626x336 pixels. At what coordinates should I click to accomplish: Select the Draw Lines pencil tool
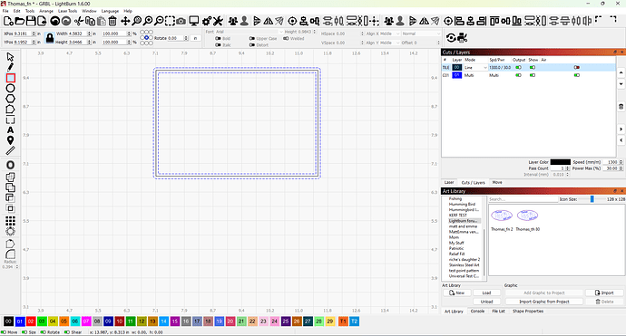tap(10, 67)
